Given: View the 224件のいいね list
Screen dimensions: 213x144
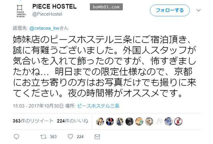Looking at the screenshot, I should (73, 121).
